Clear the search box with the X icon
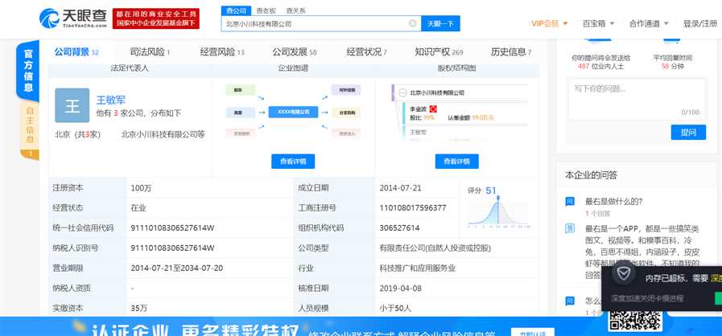This screenshot has height=336, width=722. (413, 23)
